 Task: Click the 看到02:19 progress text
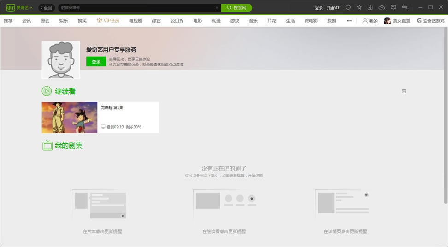click(x=115, y=127)
